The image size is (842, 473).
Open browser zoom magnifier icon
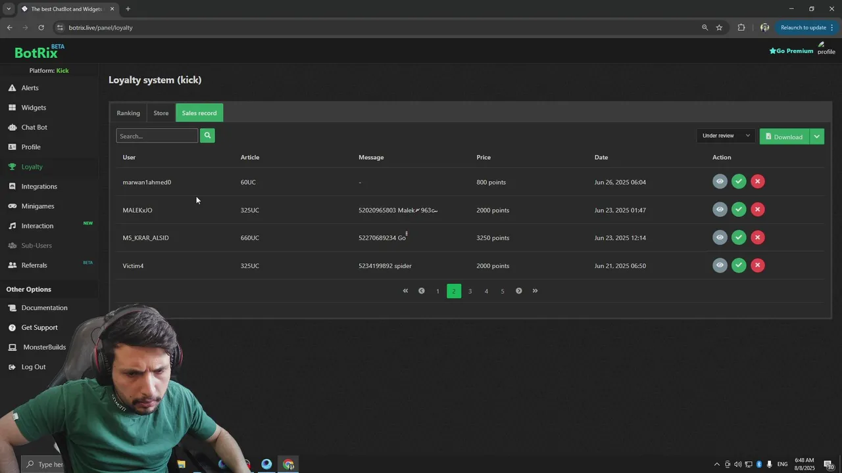click(705, 28)
